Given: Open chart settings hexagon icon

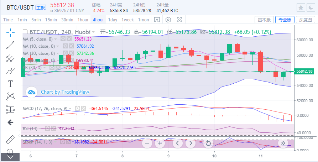Looking at the screenshot, I should pos(168,20).
